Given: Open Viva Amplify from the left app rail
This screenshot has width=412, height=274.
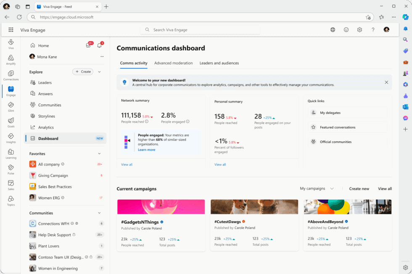Looking at the screenshot, I should [11, 59].
